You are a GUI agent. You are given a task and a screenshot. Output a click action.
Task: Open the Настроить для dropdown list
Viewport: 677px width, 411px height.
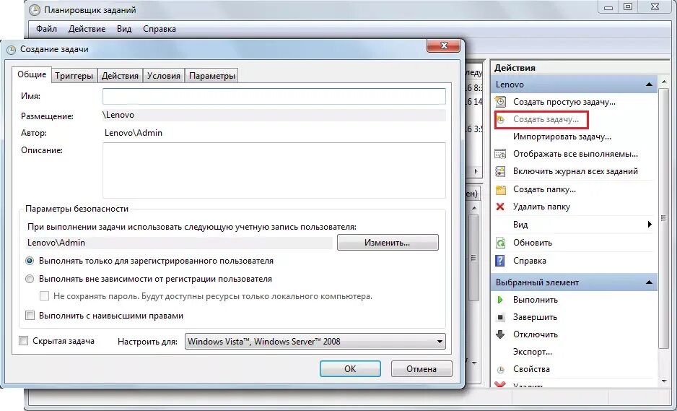(x=315, y=342)
